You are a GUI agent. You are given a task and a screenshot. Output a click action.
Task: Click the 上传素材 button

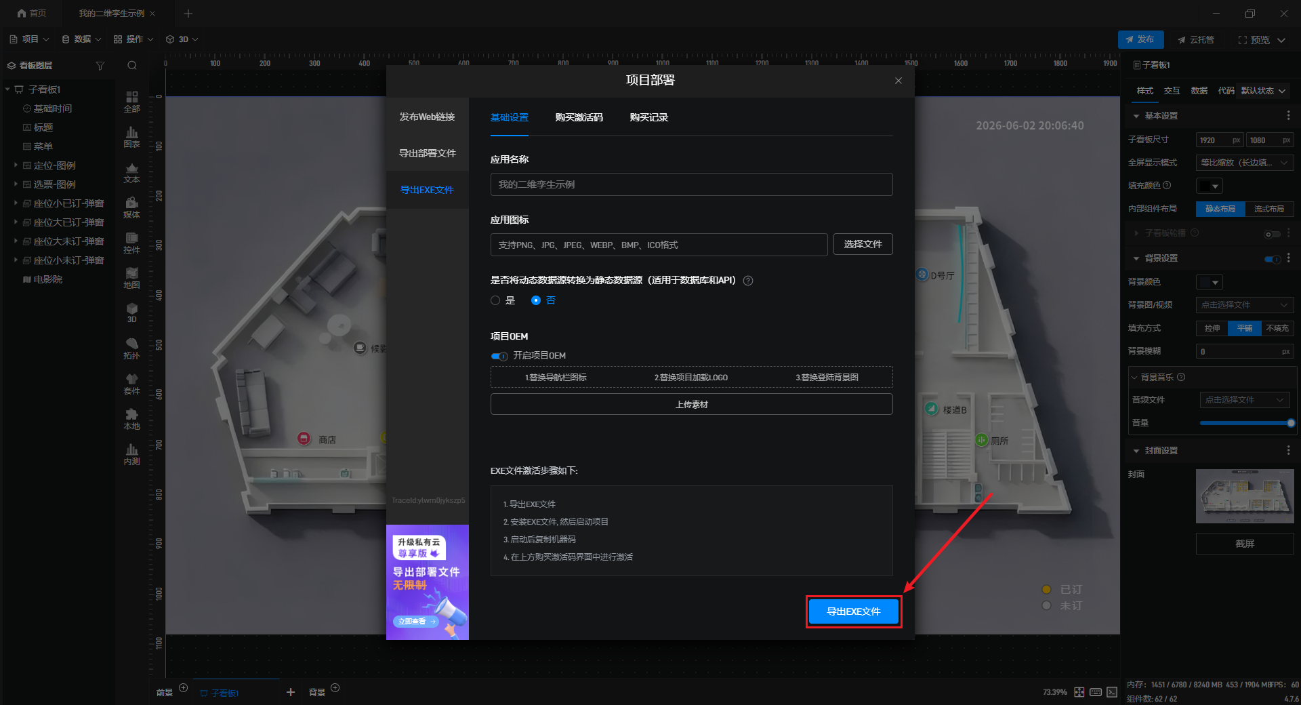(x=691, y=404)
